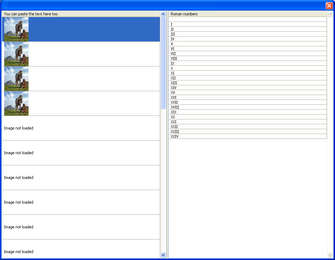This screenshot has width=335, height=260.
Task: Click the right panel's scroll down arrow
Action: click(330, 255)
